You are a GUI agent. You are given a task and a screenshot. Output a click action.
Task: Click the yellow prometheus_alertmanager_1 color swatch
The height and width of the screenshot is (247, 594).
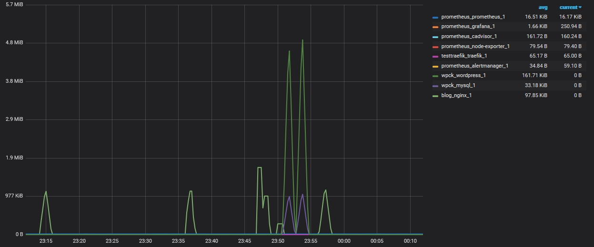pos(435,66)
